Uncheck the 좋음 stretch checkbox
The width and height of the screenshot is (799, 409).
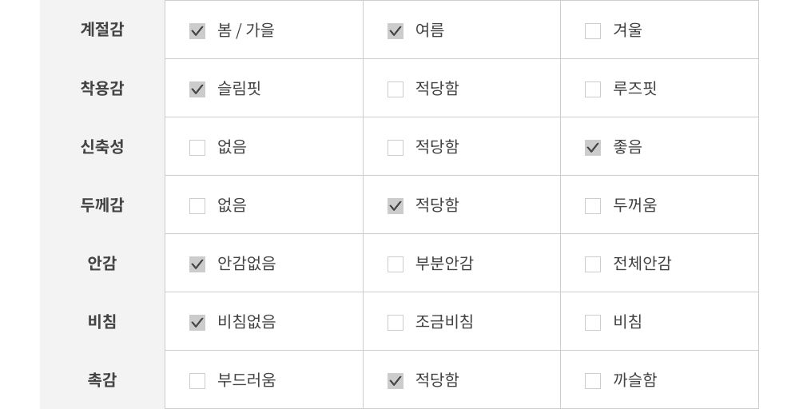(593, 148)
